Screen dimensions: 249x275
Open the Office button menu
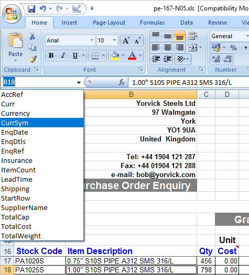pyautogui.click(x=12, y=14)
